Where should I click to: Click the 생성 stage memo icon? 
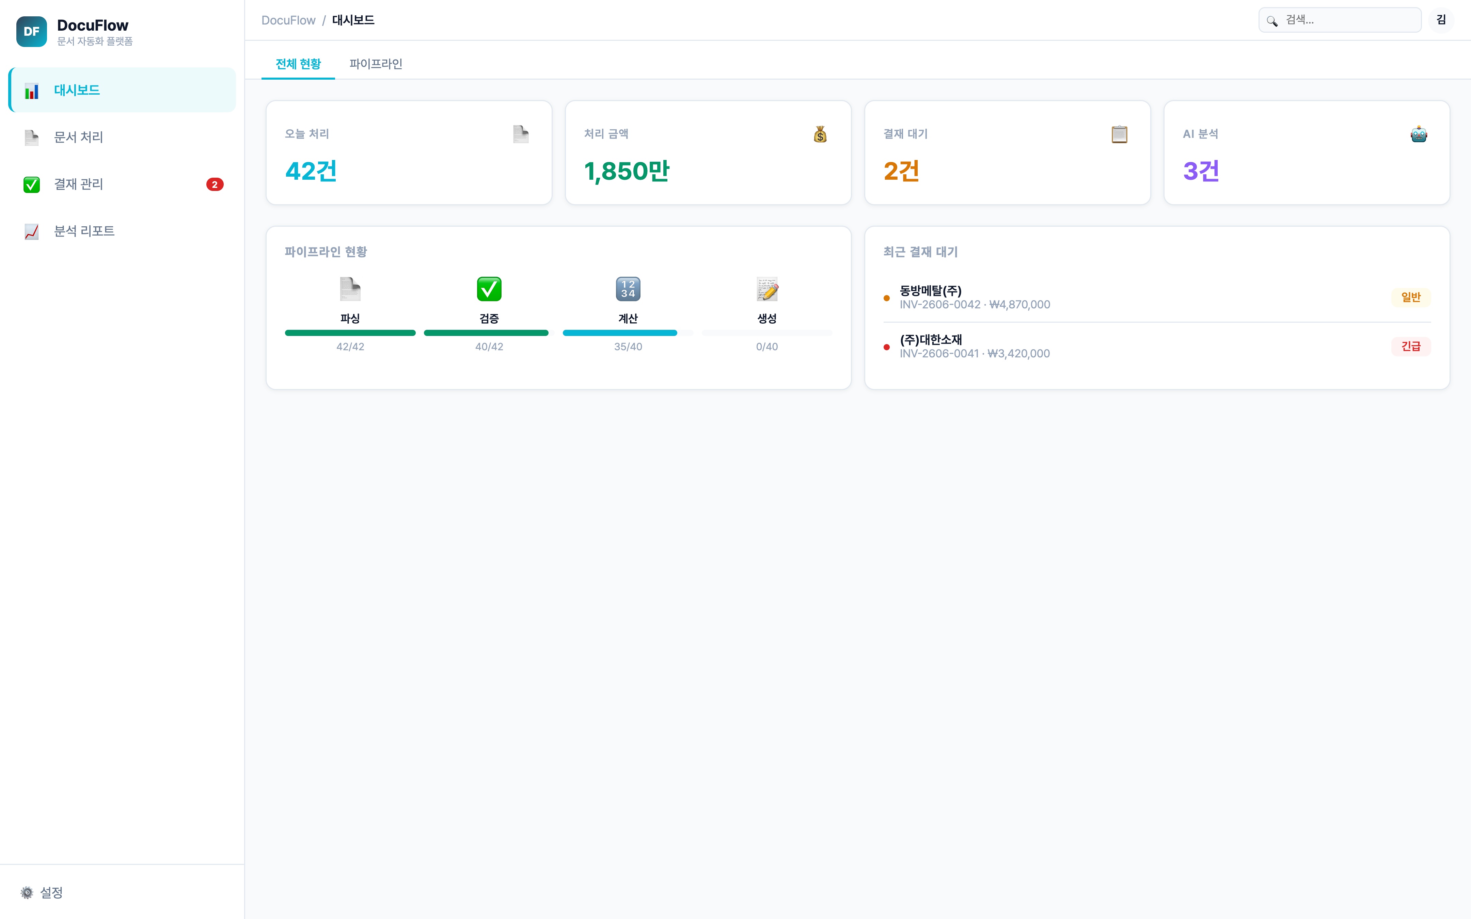(x=766, y=289)
